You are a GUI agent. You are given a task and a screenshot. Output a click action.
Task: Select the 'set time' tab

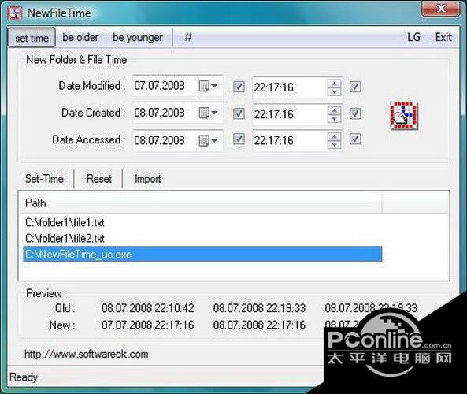32,38
